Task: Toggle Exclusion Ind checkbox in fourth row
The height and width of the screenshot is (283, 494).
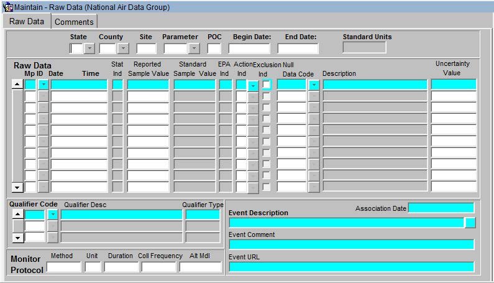Action: tap(267, 119)
